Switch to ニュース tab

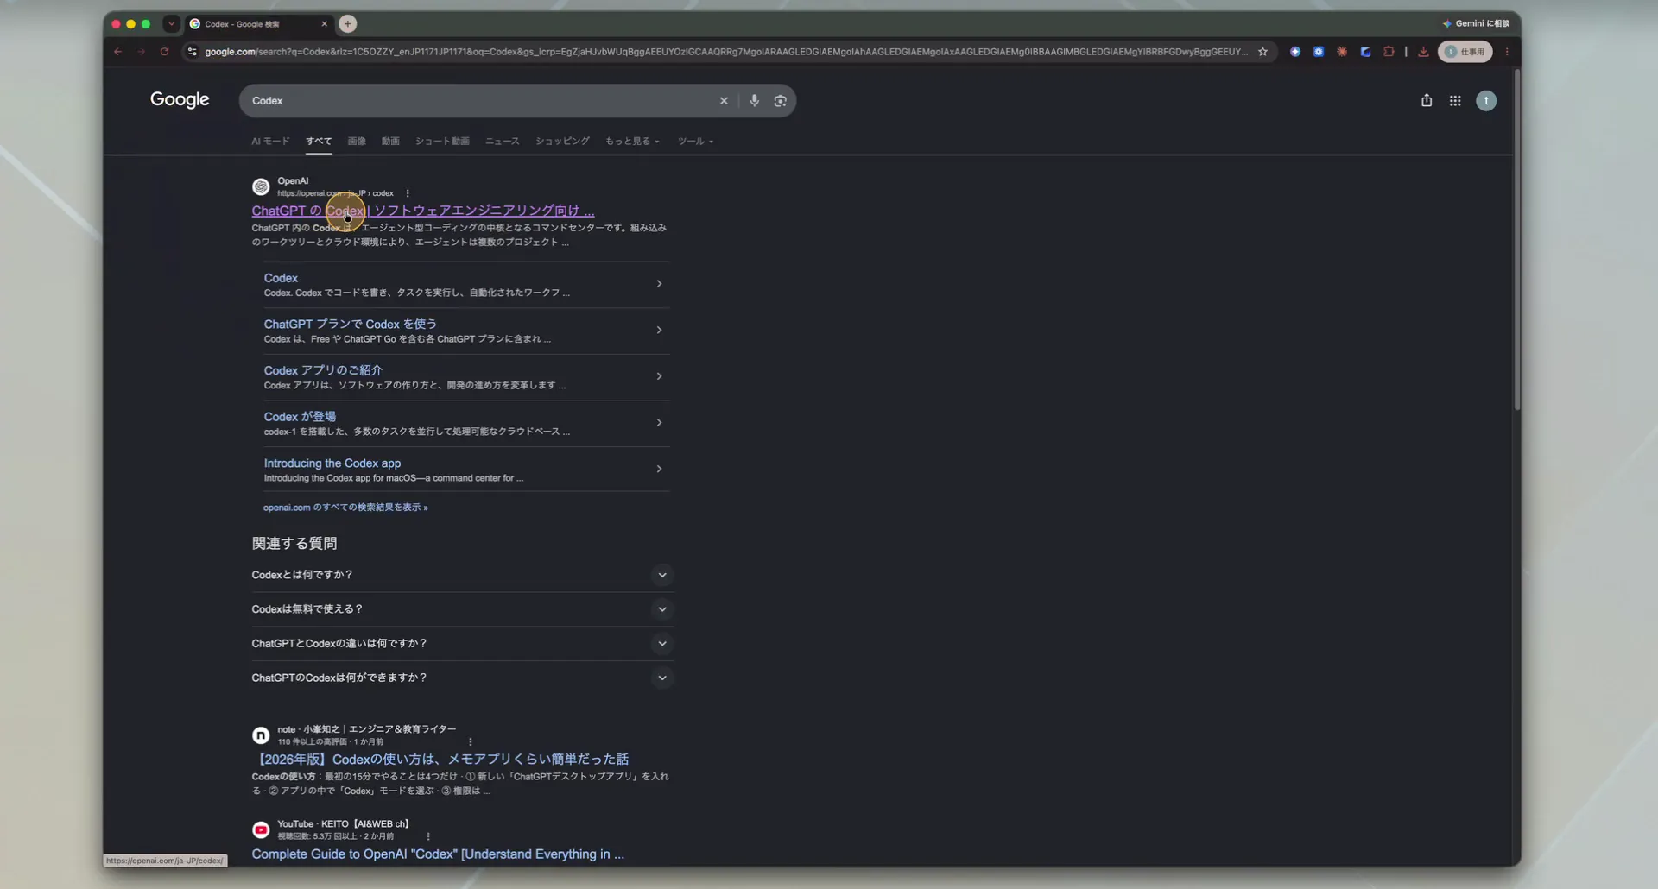point(503,142)
